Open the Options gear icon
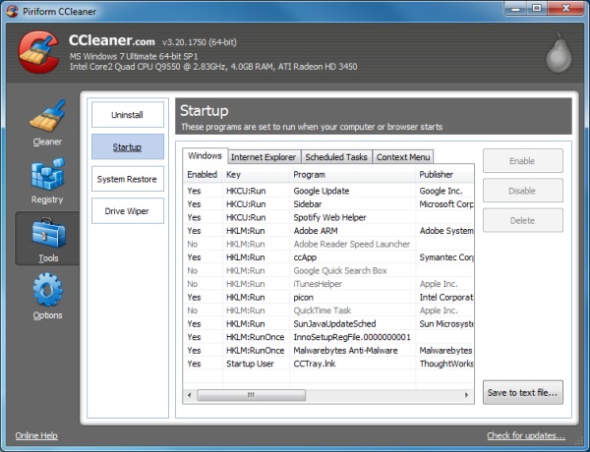 point(47,290)
